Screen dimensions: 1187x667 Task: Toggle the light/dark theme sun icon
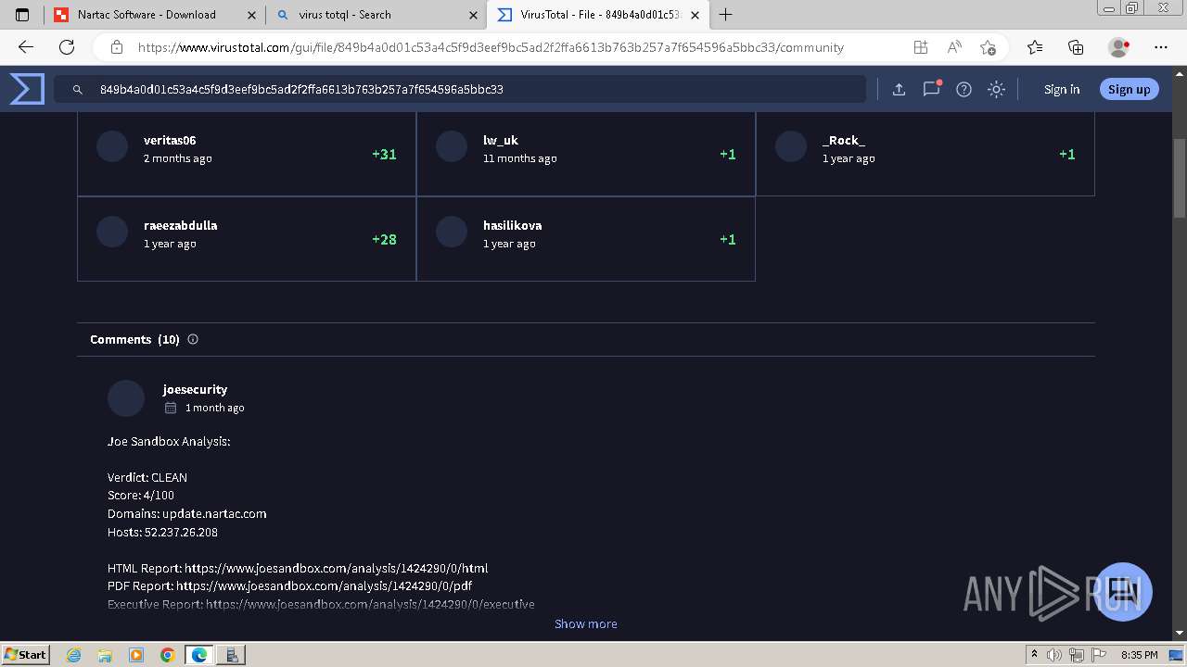996,89
